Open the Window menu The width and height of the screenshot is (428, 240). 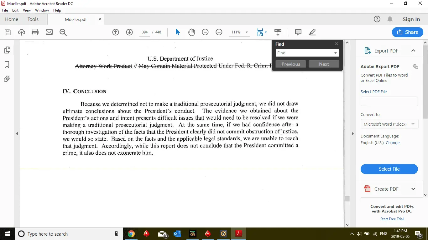coord(42,10)
